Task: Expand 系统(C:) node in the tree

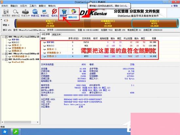Action: 6,45
